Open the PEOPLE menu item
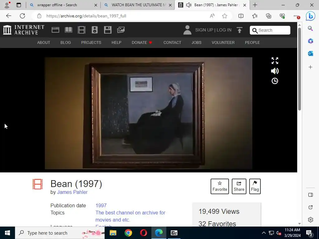319x239 pixels. [x=252, y=42]
